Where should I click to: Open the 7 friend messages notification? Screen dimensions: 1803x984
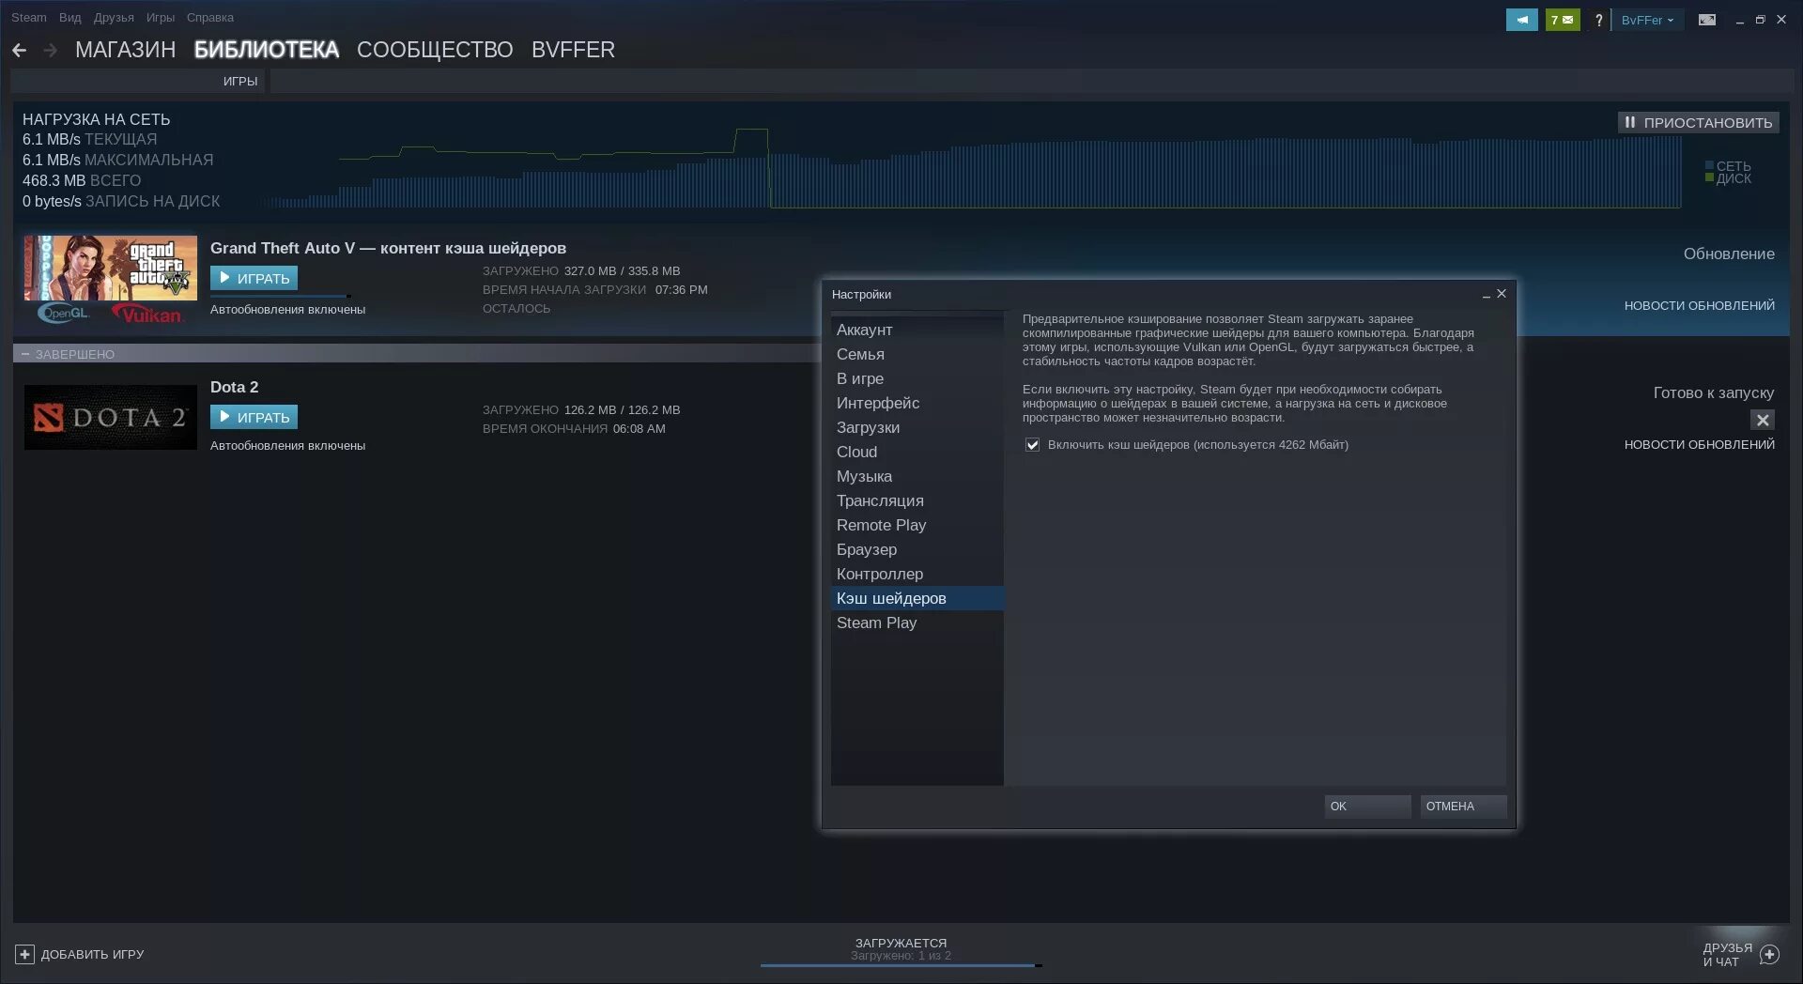tap(1563, 20)
